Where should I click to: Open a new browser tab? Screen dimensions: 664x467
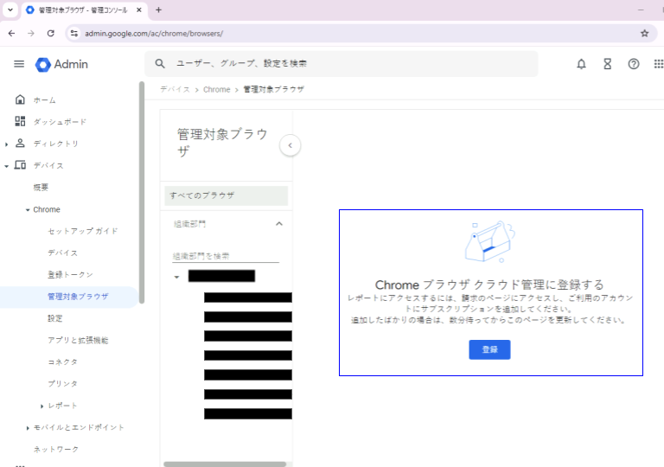pos(158,10)
